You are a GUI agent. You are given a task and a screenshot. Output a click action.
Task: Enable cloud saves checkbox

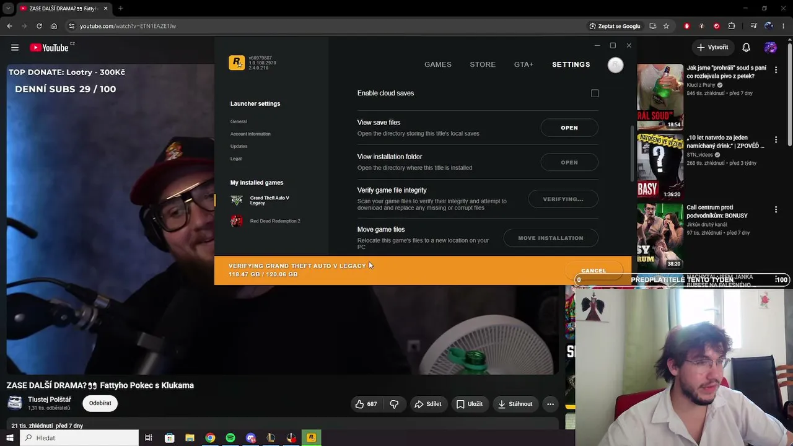point(595,94)
